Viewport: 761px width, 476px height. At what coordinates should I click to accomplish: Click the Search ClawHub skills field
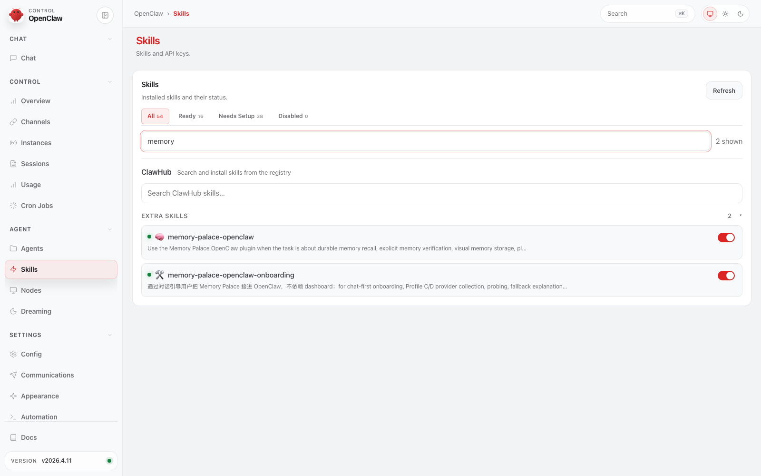[441, 193]
